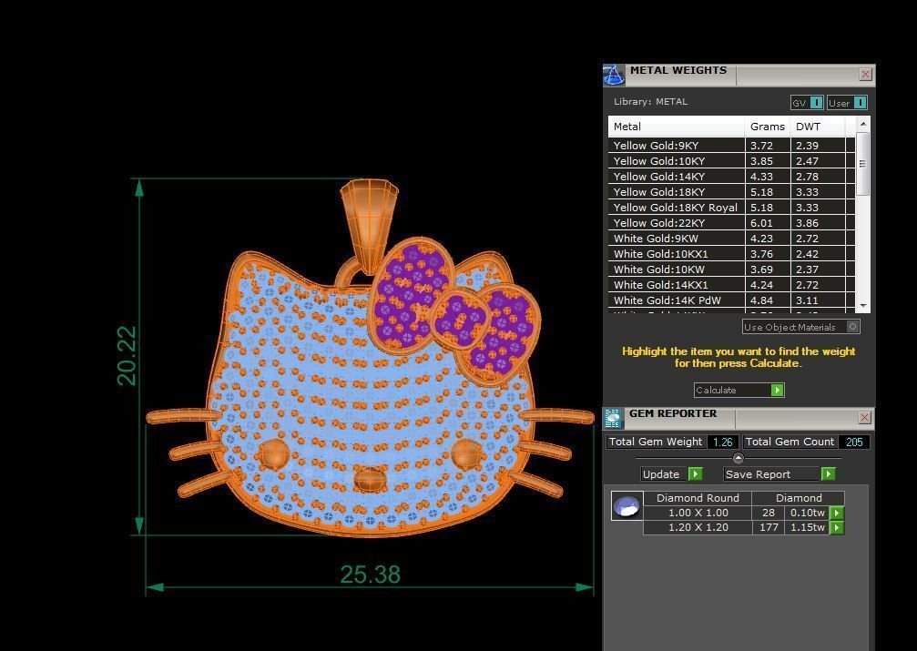The width and height of the screenshot is (917, 651).
Task: Click the Update button in Gem Reporter
Action: click(671, 474)
